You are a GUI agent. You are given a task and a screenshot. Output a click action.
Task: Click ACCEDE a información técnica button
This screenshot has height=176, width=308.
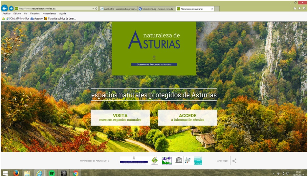[x=188, y=118]
